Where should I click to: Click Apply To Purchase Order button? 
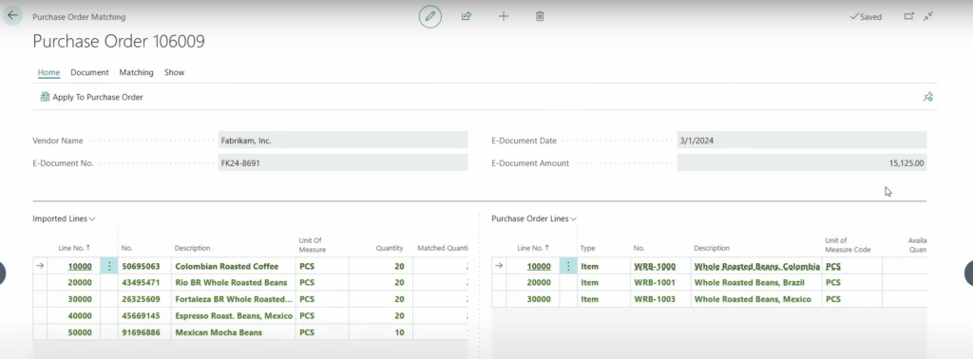(92, 97)
